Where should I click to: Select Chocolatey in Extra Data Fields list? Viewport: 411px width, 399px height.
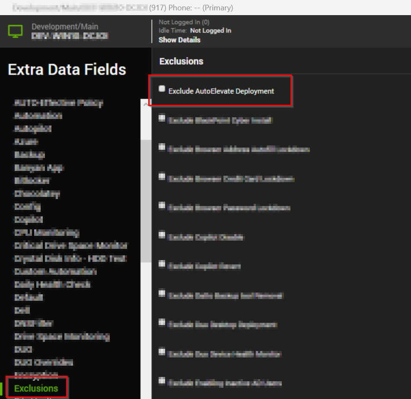(37, 193)
